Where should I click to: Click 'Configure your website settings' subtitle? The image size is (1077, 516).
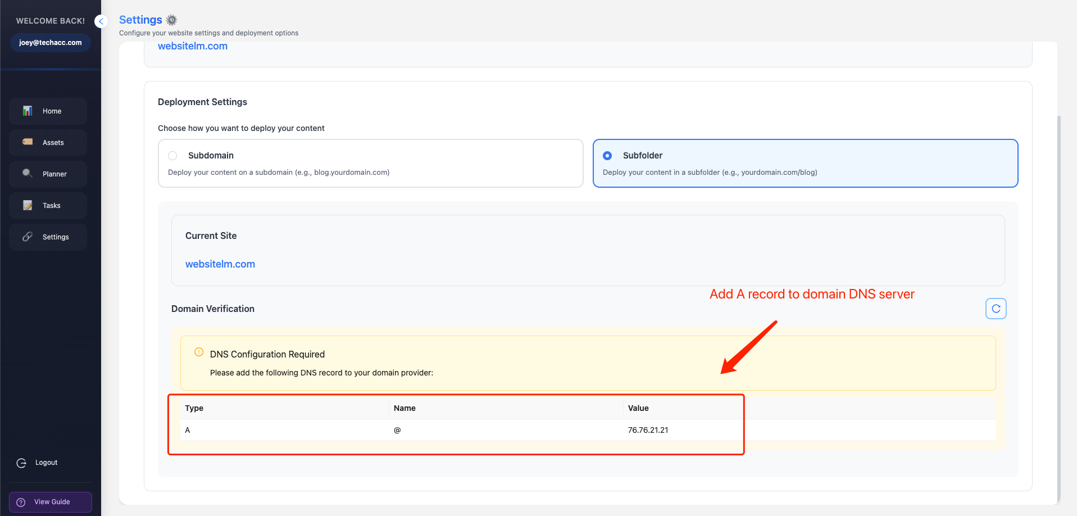(x=209, y=33)
